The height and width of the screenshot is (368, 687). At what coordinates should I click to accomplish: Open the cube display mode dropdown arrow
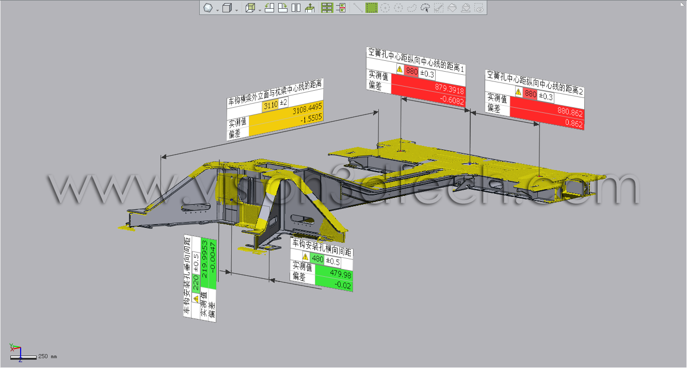point(236,9)
